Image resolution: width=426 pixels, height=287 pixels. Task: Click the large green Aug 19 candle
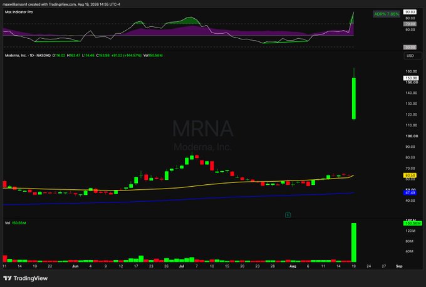[x=354, y=98]
